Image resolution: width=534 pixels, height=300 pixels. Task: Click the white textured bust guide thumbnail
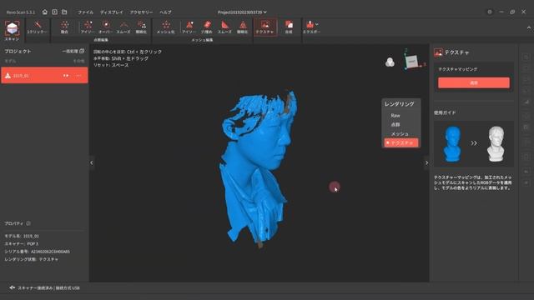[x=496, y=144]
